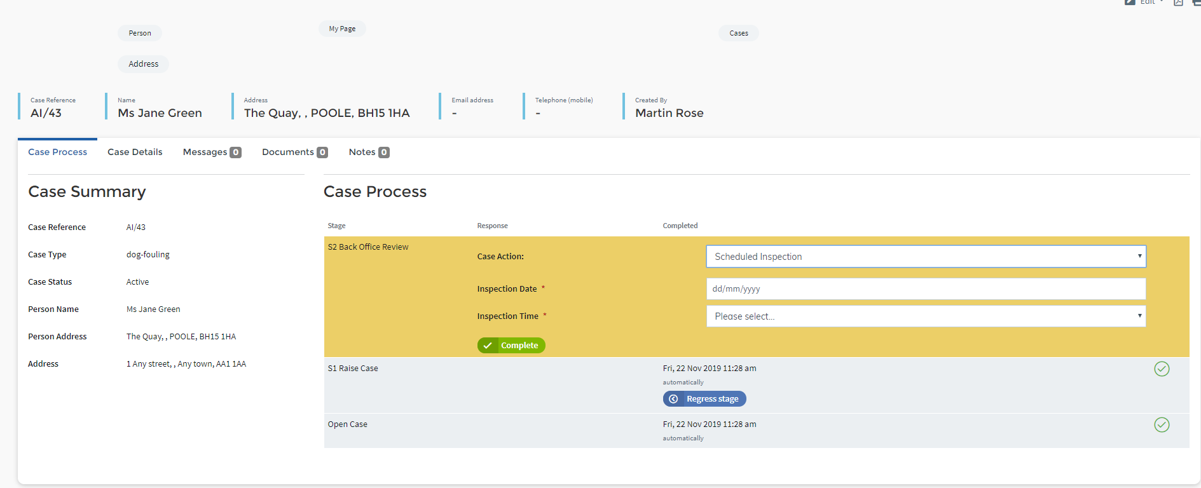
Task: Click the Documents count badge
Action: click(x=322, y=152)
